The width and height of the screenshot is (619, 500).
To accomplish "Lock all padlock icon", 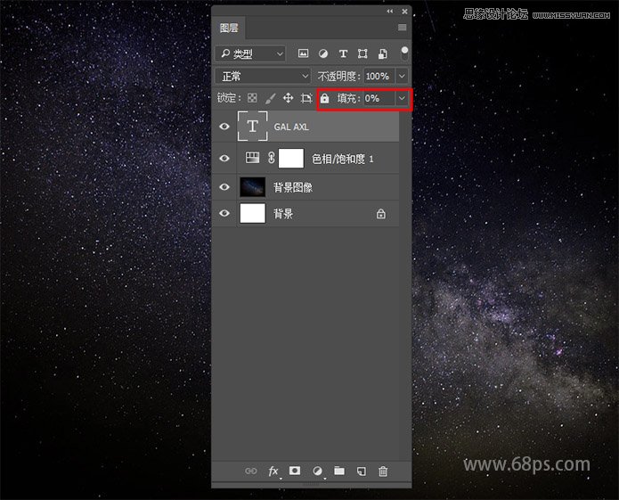I will tap(324, 98).
